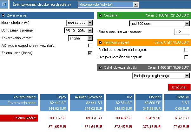Click the Zavarovanje section header icon
Image resolution: width=191 pixels, height=133 pixels.
pos(3,15)
